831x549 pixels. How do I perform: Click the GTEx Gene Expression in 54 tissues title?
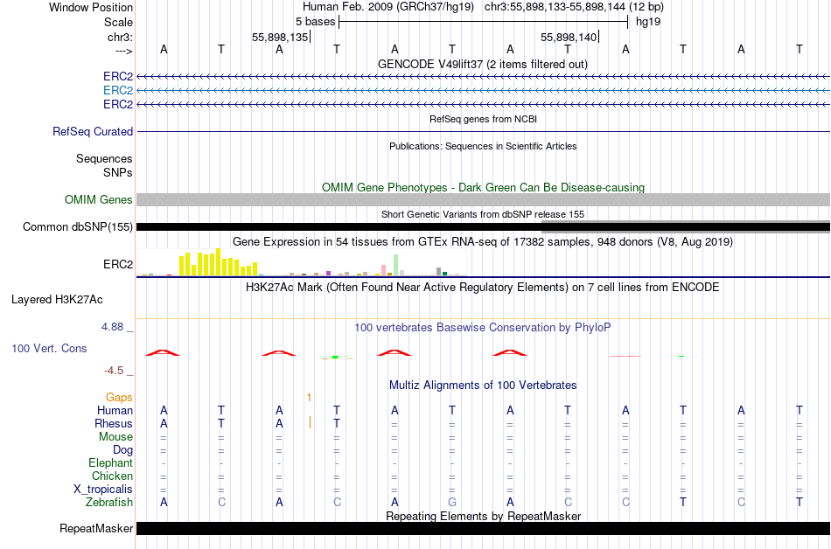(483, 242)
